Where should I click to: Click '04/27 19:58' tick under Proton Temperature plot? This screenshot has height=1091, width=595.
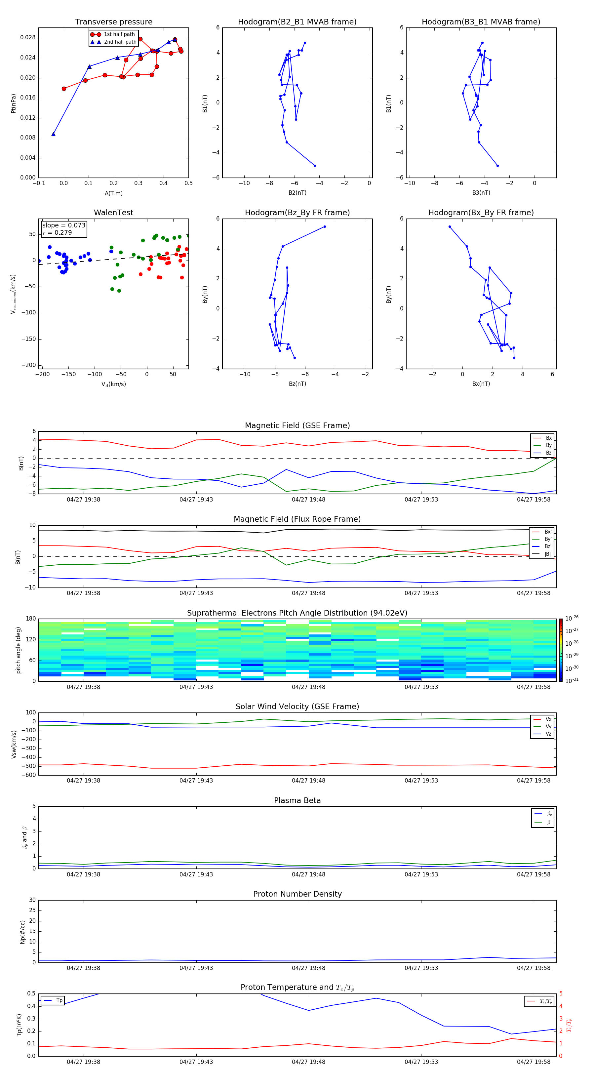pyautogui.click(x=534, y=1062)
